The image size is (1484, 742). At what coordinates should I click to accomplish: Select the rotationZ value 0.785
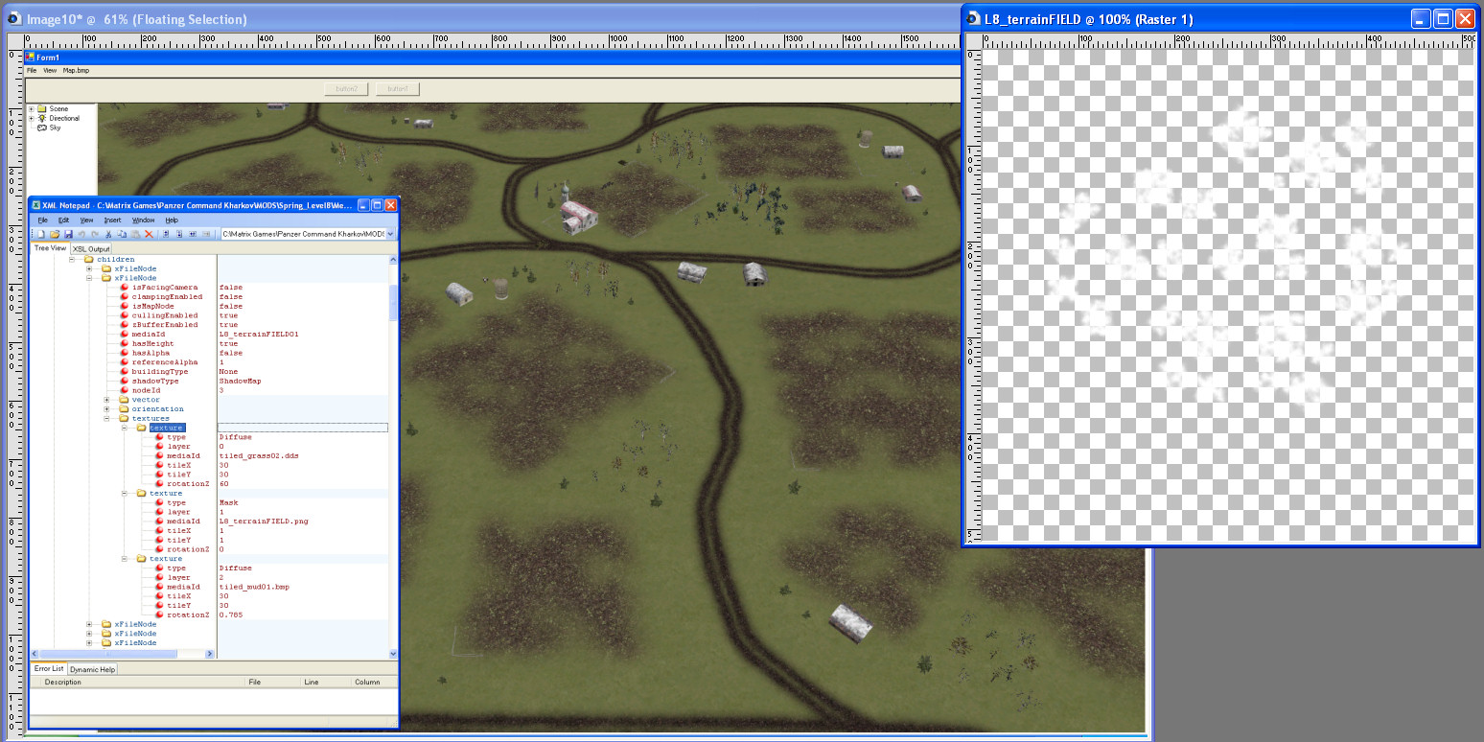231,614
